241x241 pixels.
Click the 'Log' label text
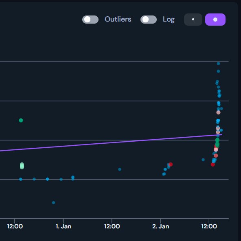pyautogui.click(x=169, y=20)
